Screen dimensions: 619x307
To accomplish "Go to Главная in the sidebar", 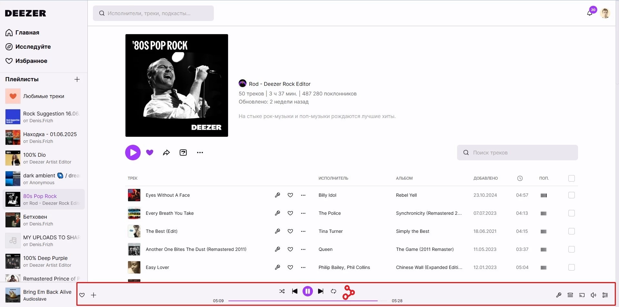I will pyautogui.click(x=22, y=33).
